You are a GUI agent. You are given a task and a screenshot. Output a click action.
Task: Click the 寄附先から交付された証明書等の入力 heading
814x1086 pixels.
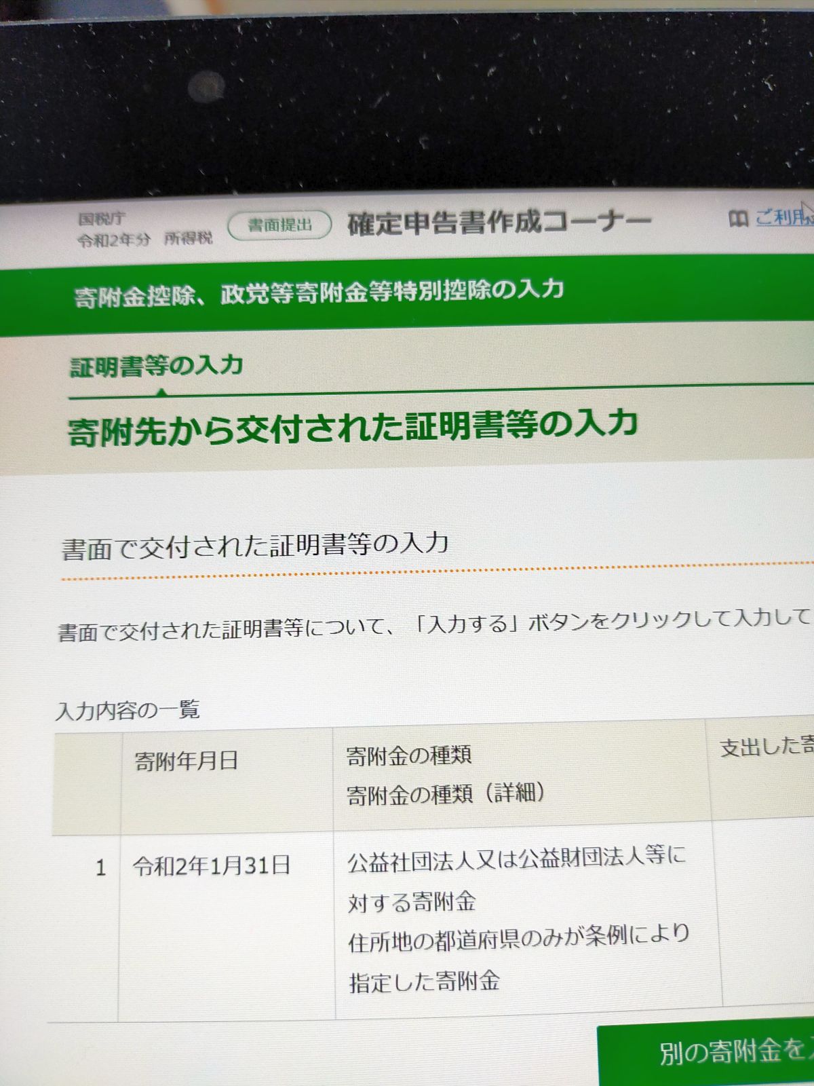[x=353, y=428]
